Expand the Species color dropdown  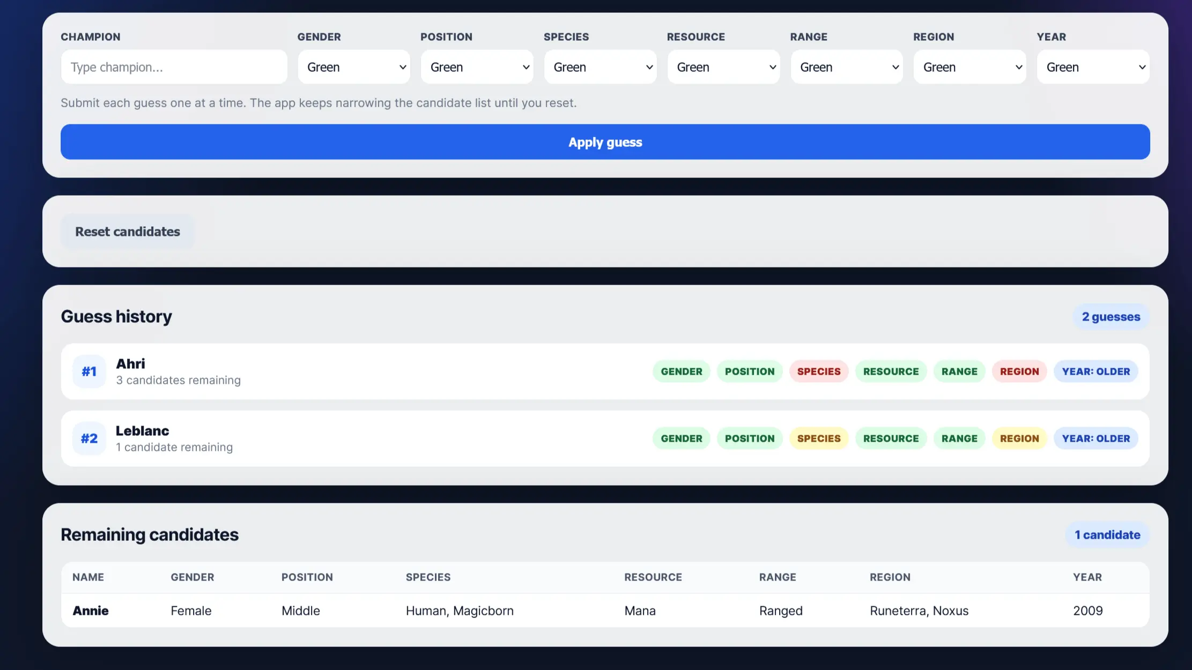[601, 67]
